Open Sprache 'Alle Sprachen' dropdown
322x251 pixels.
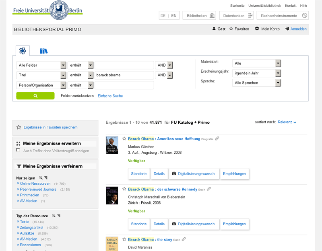click(x=256, y=83)
